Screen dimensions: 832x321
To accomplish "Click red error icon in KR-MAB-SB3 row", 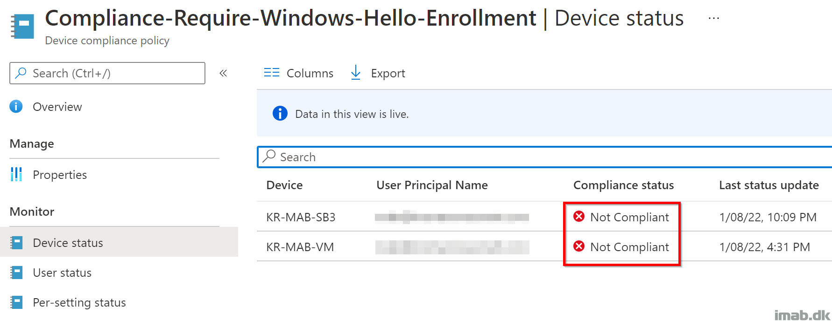I will [x=579, y=216].
